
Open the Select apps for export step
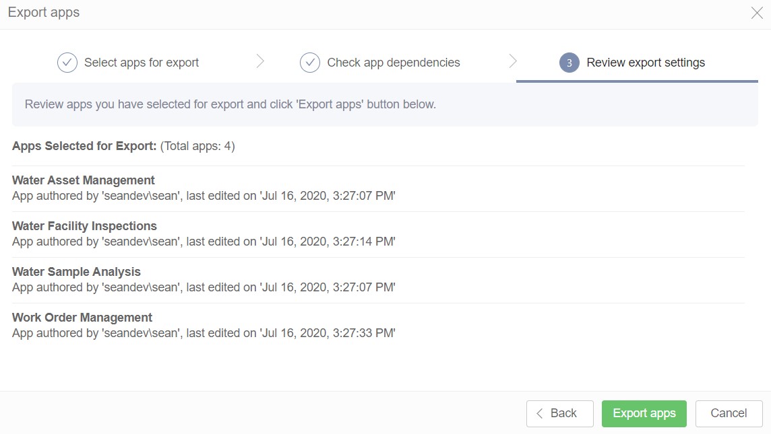click(x=142, y=63)
